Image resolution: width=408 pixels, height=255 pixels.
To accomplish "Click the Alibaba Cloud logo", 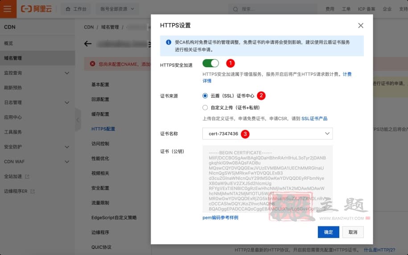I will [37, 9].
